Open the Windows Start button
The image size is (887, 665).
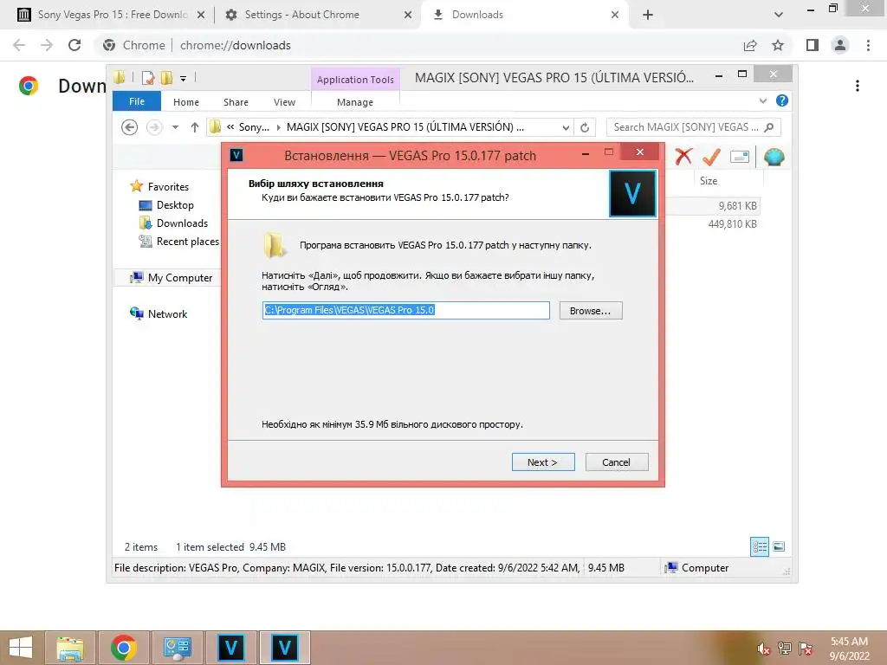[x=21, y=648]
